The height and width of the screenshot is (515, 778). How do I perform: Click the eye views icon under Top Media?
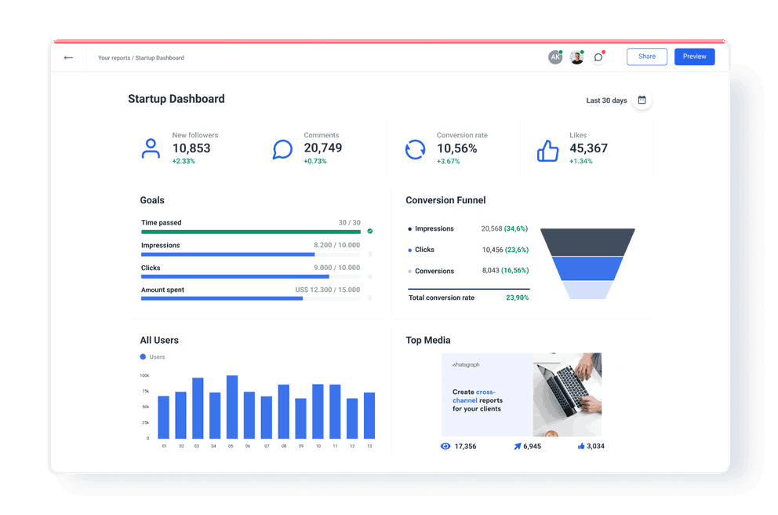point(445,446)
